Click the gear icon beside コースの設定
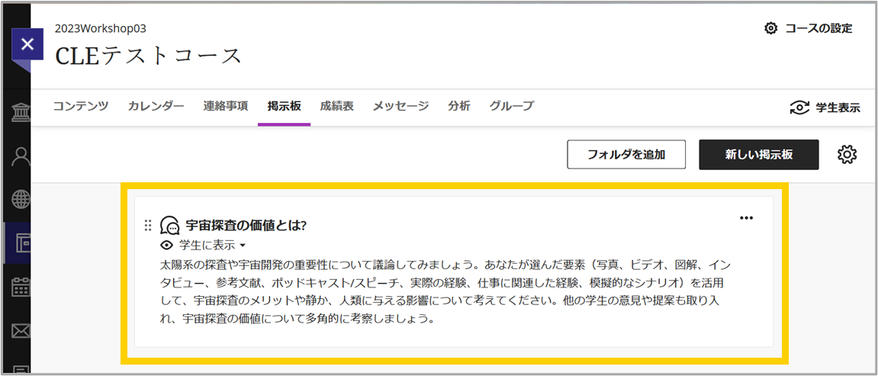The width and height of the screenshot is (878, 376). click(x=770, y=28)
